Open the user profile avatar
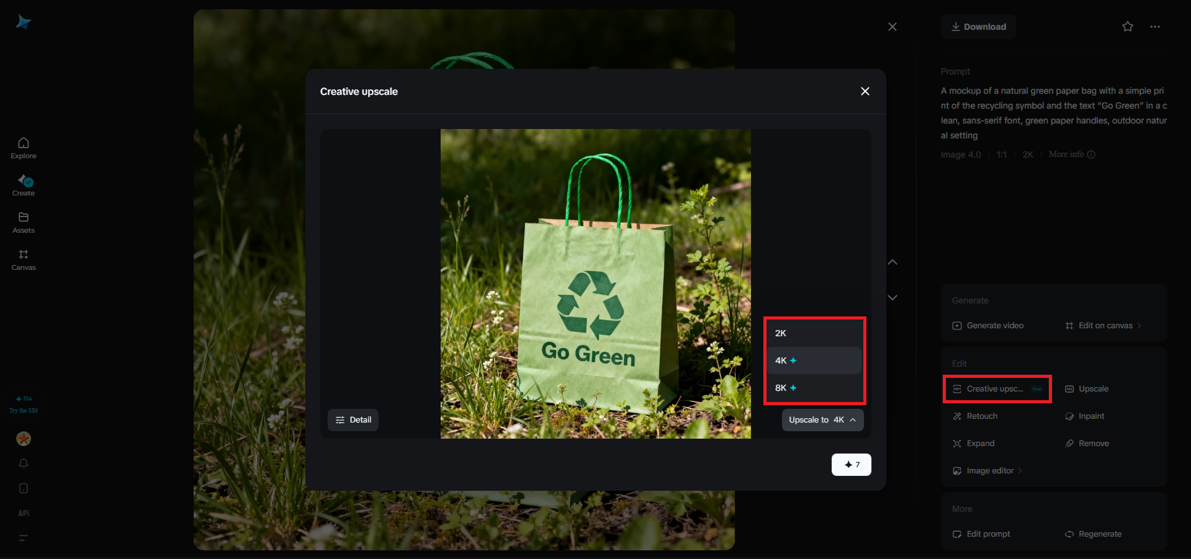This screenshot has height=559, width=1191. (24, 439)
